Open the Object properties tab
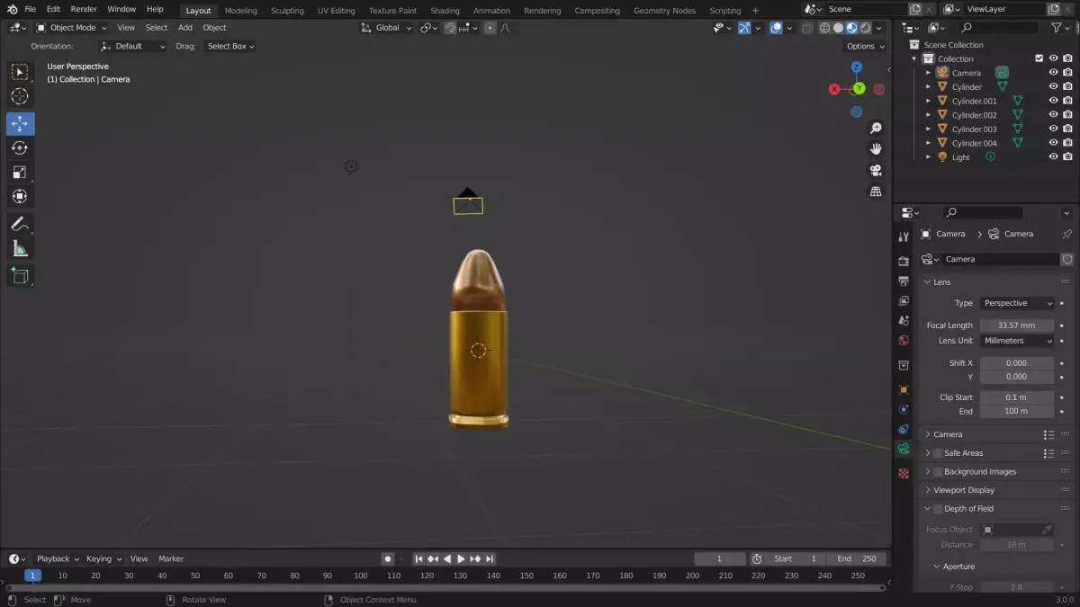 click(904, 389)
